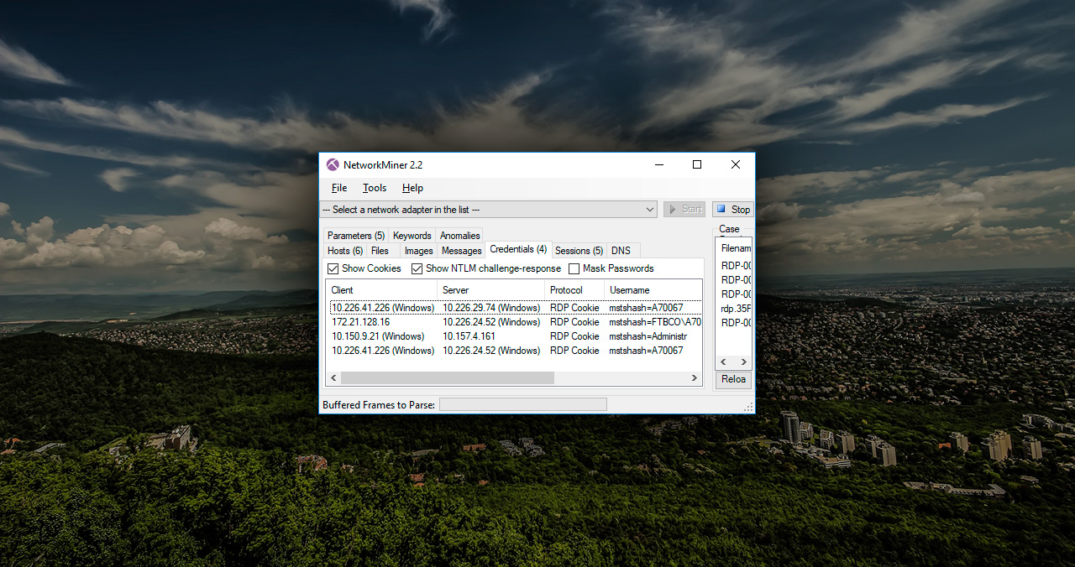Switch to the Messages tab

point(461,250)
